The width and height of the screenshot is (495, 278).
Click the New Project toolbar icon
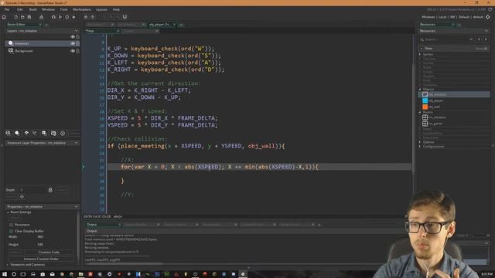[x=15, y=17]
